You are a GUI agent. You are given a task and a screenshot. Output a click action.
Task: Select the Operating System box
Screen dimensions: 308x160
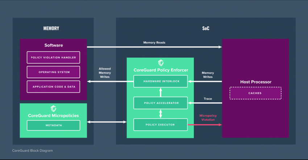tap(53, 72)
